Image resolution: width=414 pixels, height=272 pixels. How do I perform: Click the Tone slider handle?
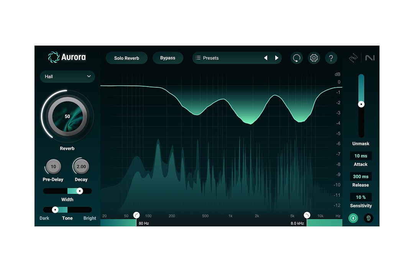[x=55, y=210]
